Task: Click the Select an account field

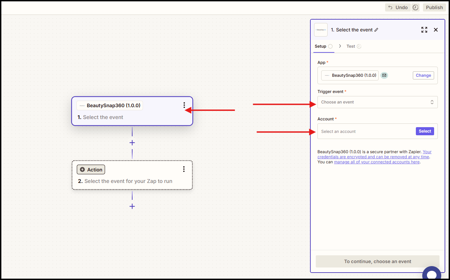Action: coord(377,131)
